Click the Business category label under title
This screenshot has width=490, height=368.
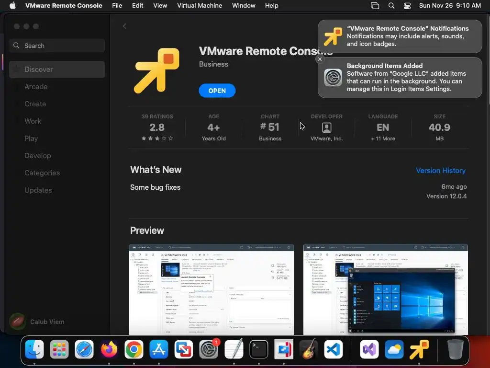click(x=213, y=64)
